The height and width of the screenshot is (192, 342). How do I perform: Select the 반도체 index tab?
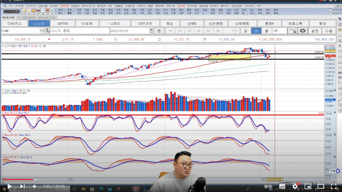(x=87, y=23)
